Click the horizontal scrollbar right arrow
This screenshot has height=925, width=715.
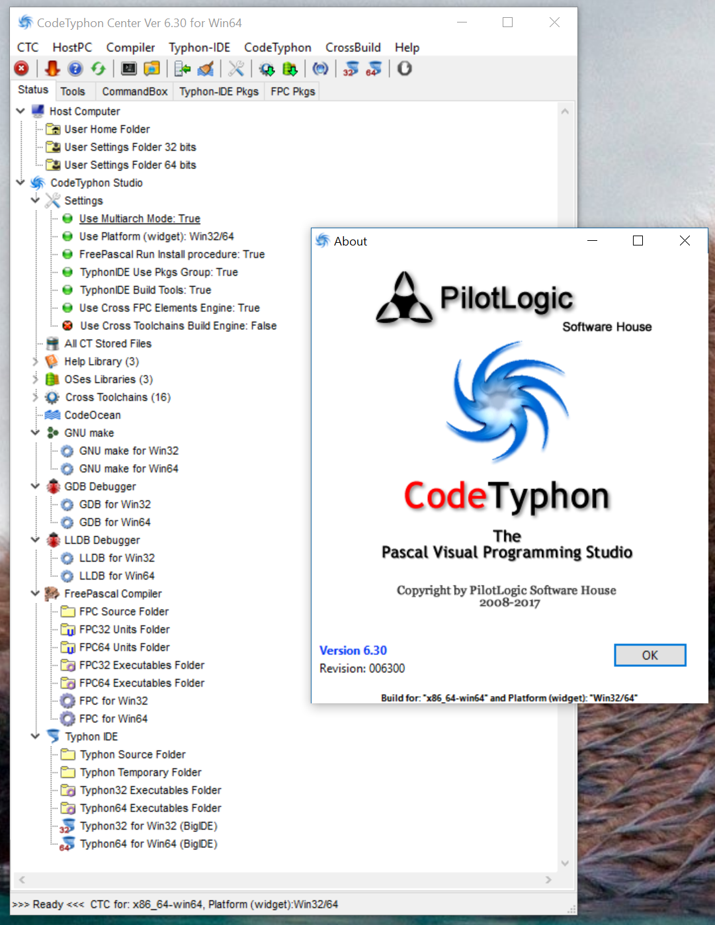[548, 880]
